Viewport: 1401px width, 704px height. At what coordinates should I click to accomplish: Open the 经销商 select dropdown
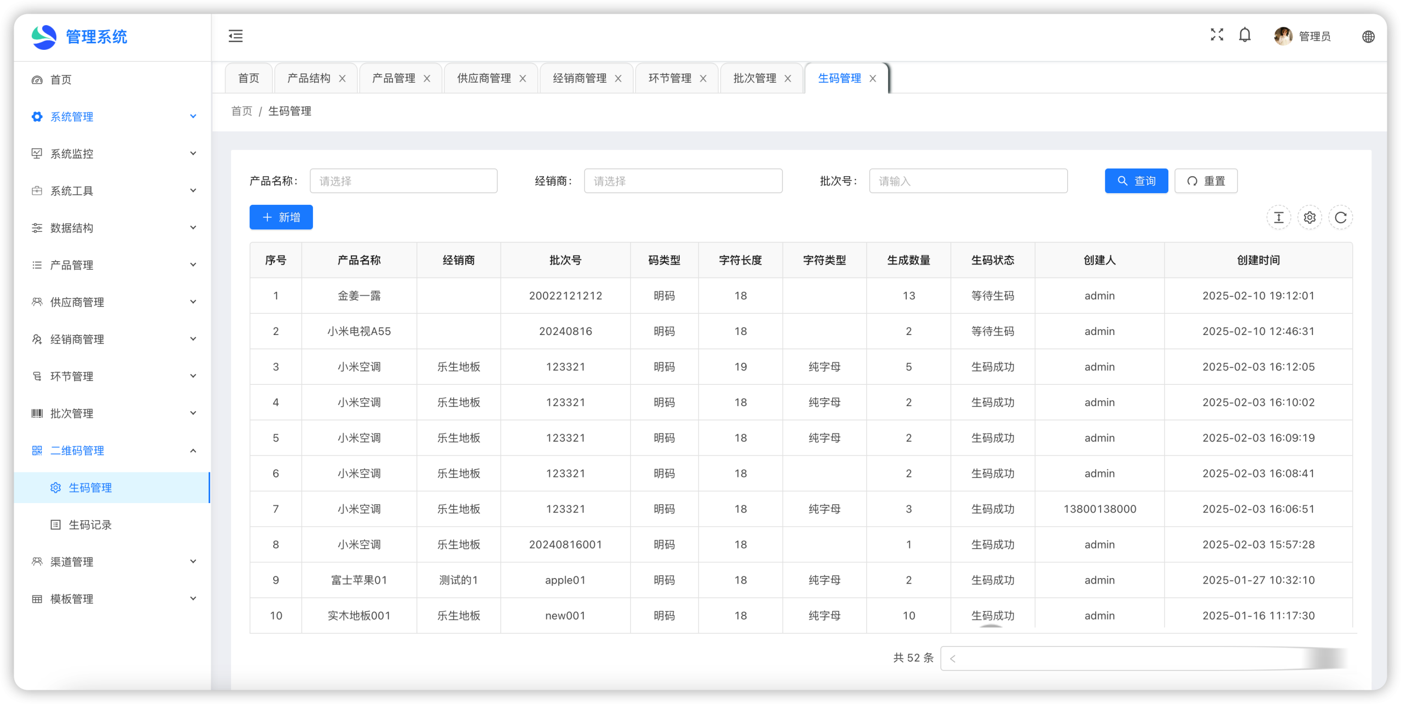(x=682, y=181)
